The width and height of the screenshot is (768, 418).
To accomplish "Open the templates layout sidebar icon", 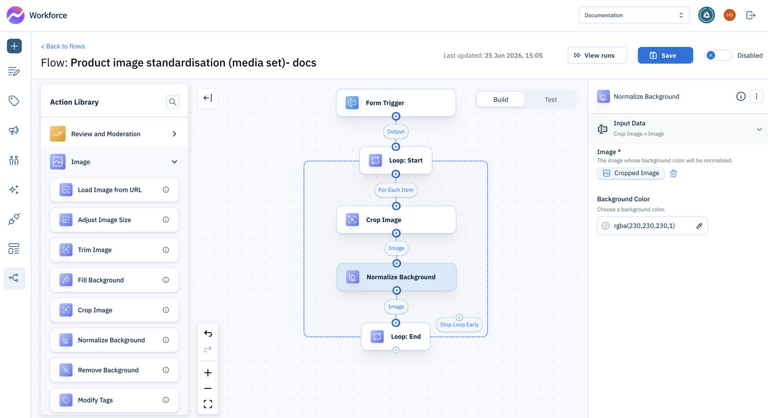I will click(14, 249).
